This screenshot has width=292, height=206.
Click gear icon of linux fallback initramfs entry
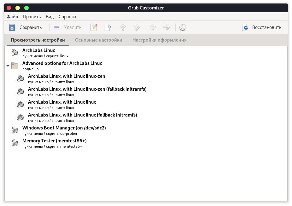pyautogui.click(x=20, y=117)
